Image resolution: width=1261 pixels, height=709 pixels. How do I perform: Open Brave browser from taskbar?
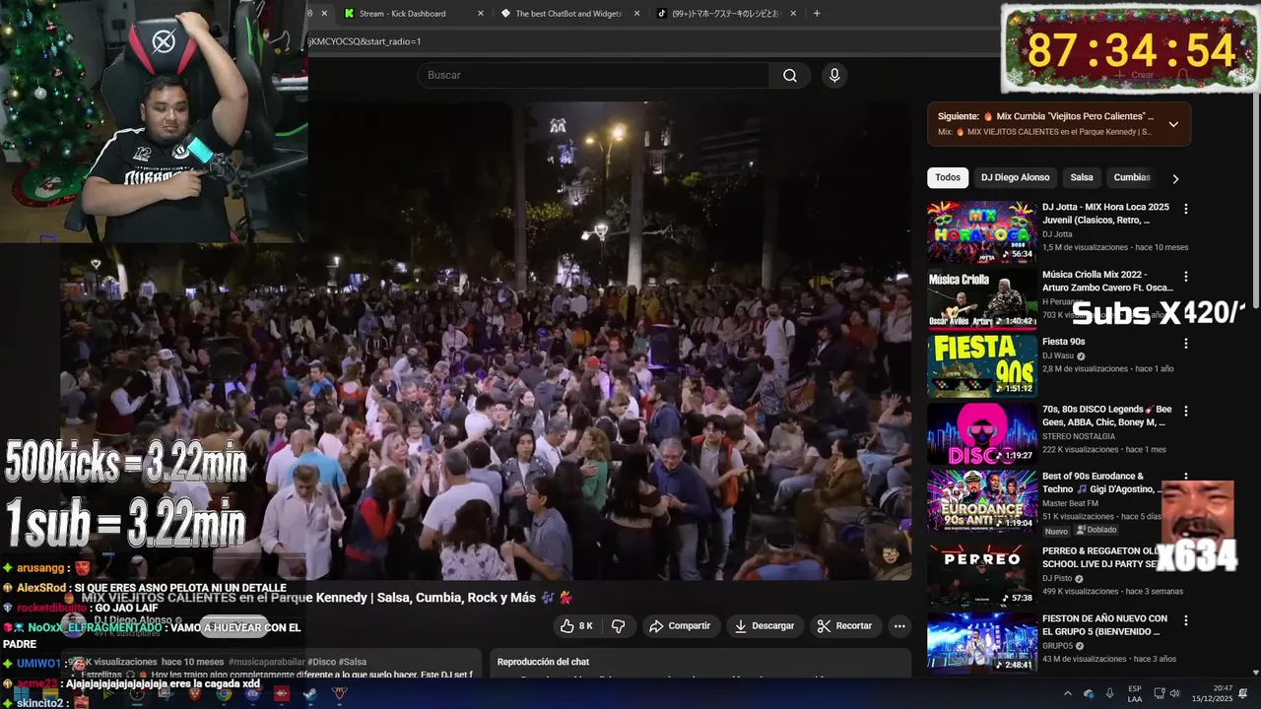click(x=195, y=694)
